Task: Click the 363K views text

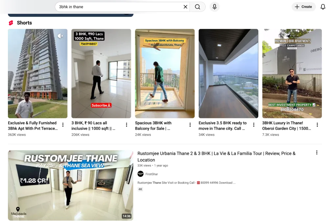Action: (17, 135)
